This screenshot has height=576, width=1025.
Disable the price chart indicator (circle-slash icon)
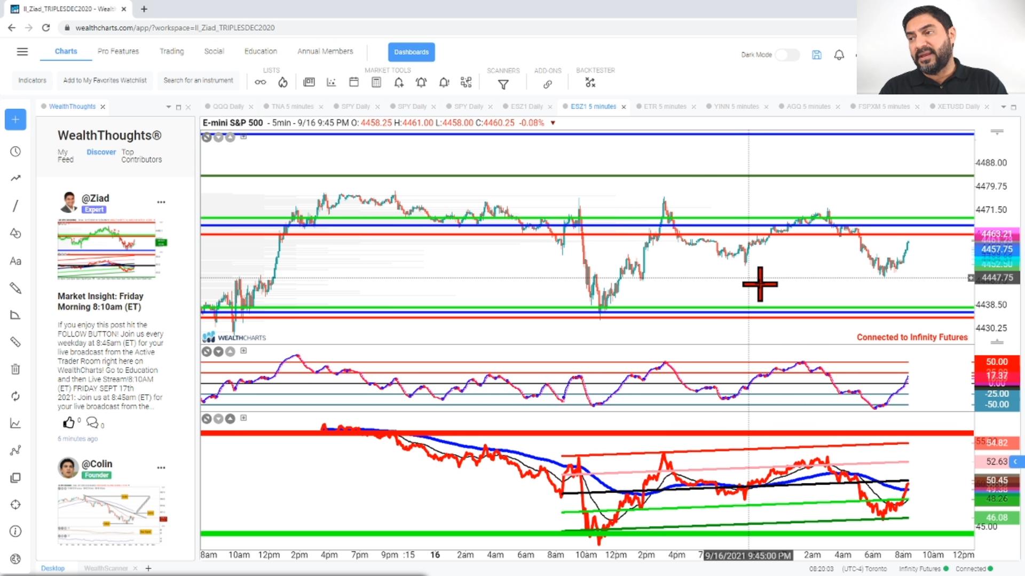click(x=207, y=137)
